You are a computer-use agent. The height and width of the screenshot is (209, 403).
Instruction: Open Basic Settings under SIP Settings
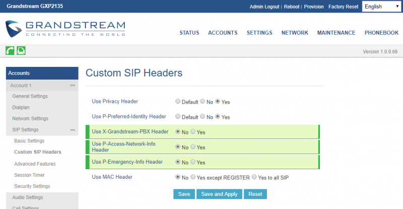pyautogui.click(x=29, y=141)
